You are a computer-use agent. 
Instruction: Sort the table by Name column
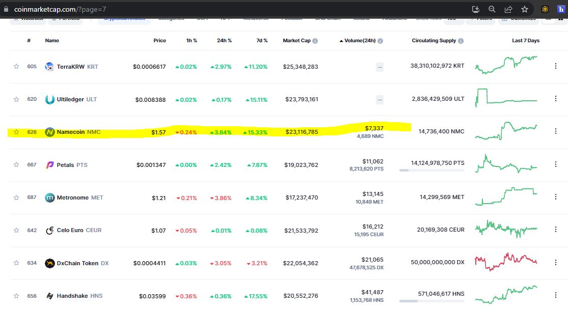coord(52,41)
